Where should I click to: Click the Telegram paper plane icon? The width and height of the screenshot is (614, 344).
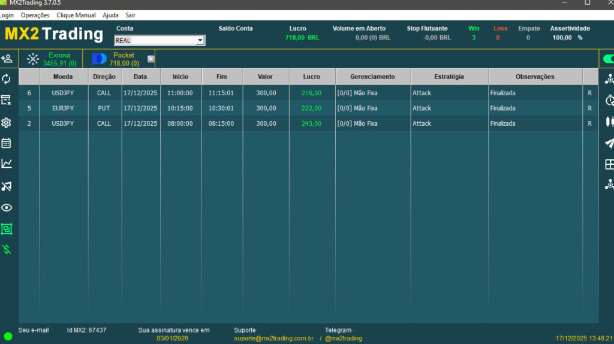[609, 143]
